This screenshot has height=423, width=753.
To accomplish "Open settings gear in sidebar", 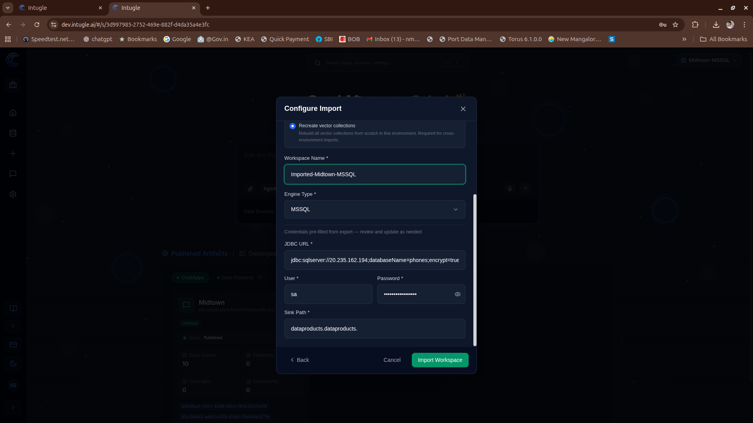I will [13, 194].
